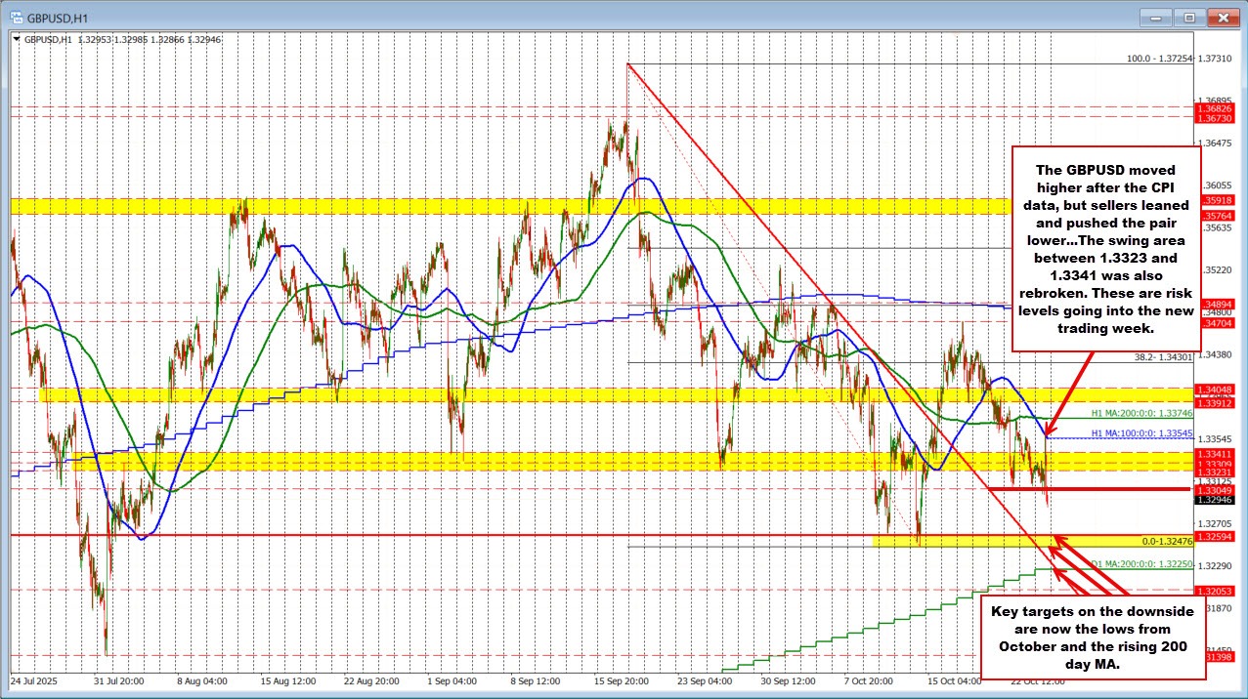This screenshot has width=1248, height=699.
Task: Restore the GBPUSD,H1 chart window
Action: (1187, 17)
